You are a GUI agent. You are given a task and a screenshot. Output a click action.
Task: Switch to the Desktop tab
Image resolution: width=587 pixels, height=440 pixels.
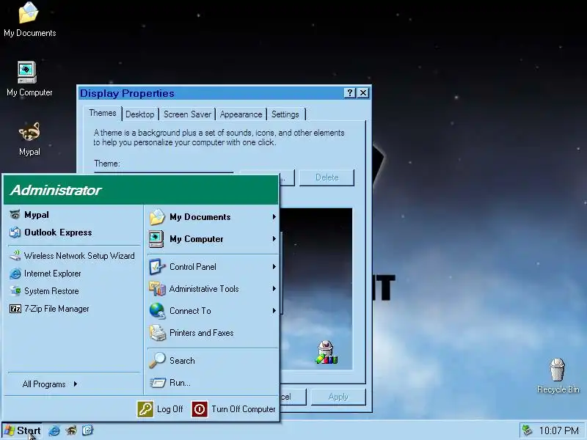pos(139,114)
